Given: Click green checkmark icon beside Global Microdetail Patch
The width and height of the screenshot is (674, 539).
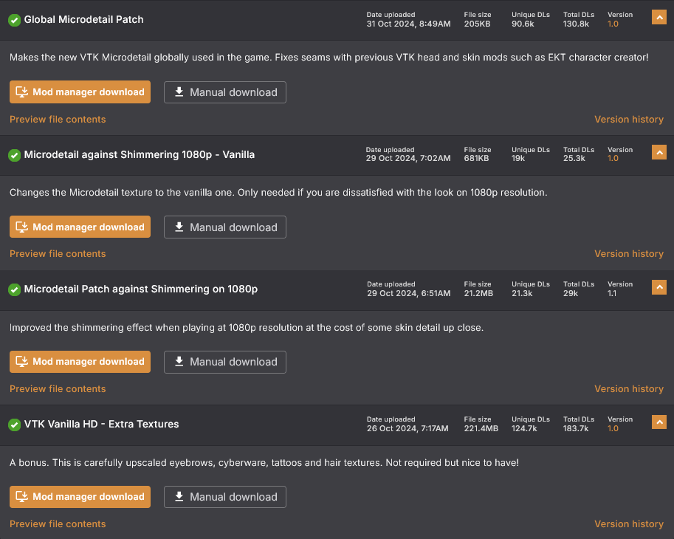Looking at the screenshot, I should pos(15,20).
